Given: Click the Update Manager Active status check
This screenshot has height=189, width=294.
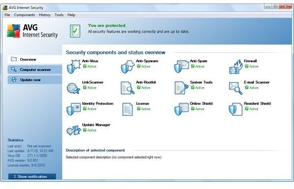Looking at the screenshot, I should point(85,130).
